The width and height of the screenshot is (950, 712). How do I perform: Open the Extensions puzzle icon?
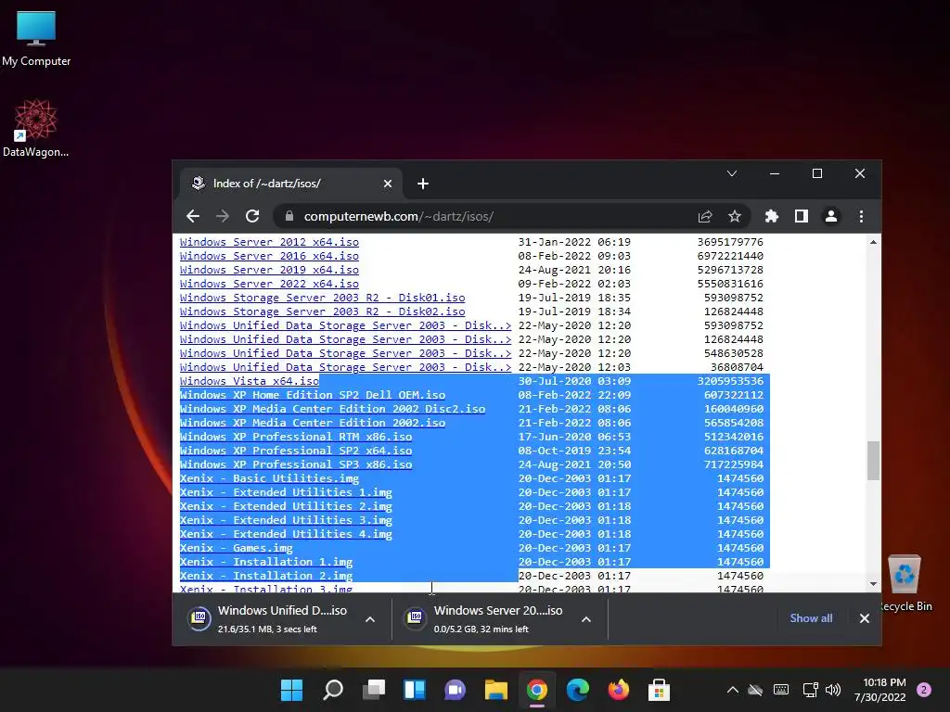(771, 216)
